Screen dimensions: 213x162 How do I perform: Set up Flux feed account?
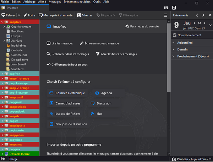pyautogui.click(x=104, y=114)
